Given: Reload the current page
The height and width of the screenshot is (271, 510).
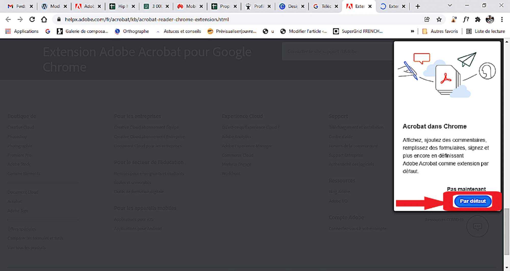Looking at the screenshot, I should (32, 19).
